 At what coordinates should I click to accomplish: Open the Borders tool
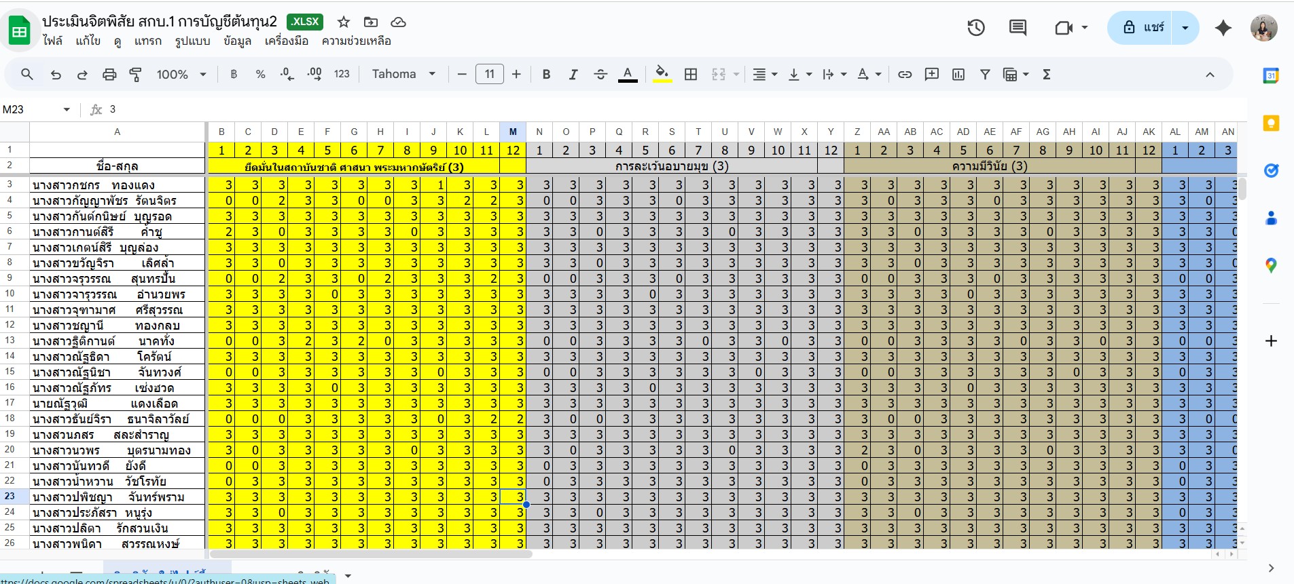pyautogui.click(x=691, y=75)
